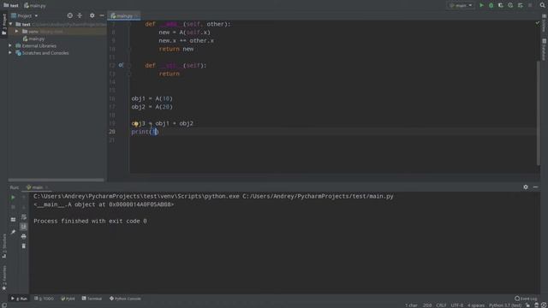
Task: Switch to the main.py editor tab
Action: tap(124, 15)
